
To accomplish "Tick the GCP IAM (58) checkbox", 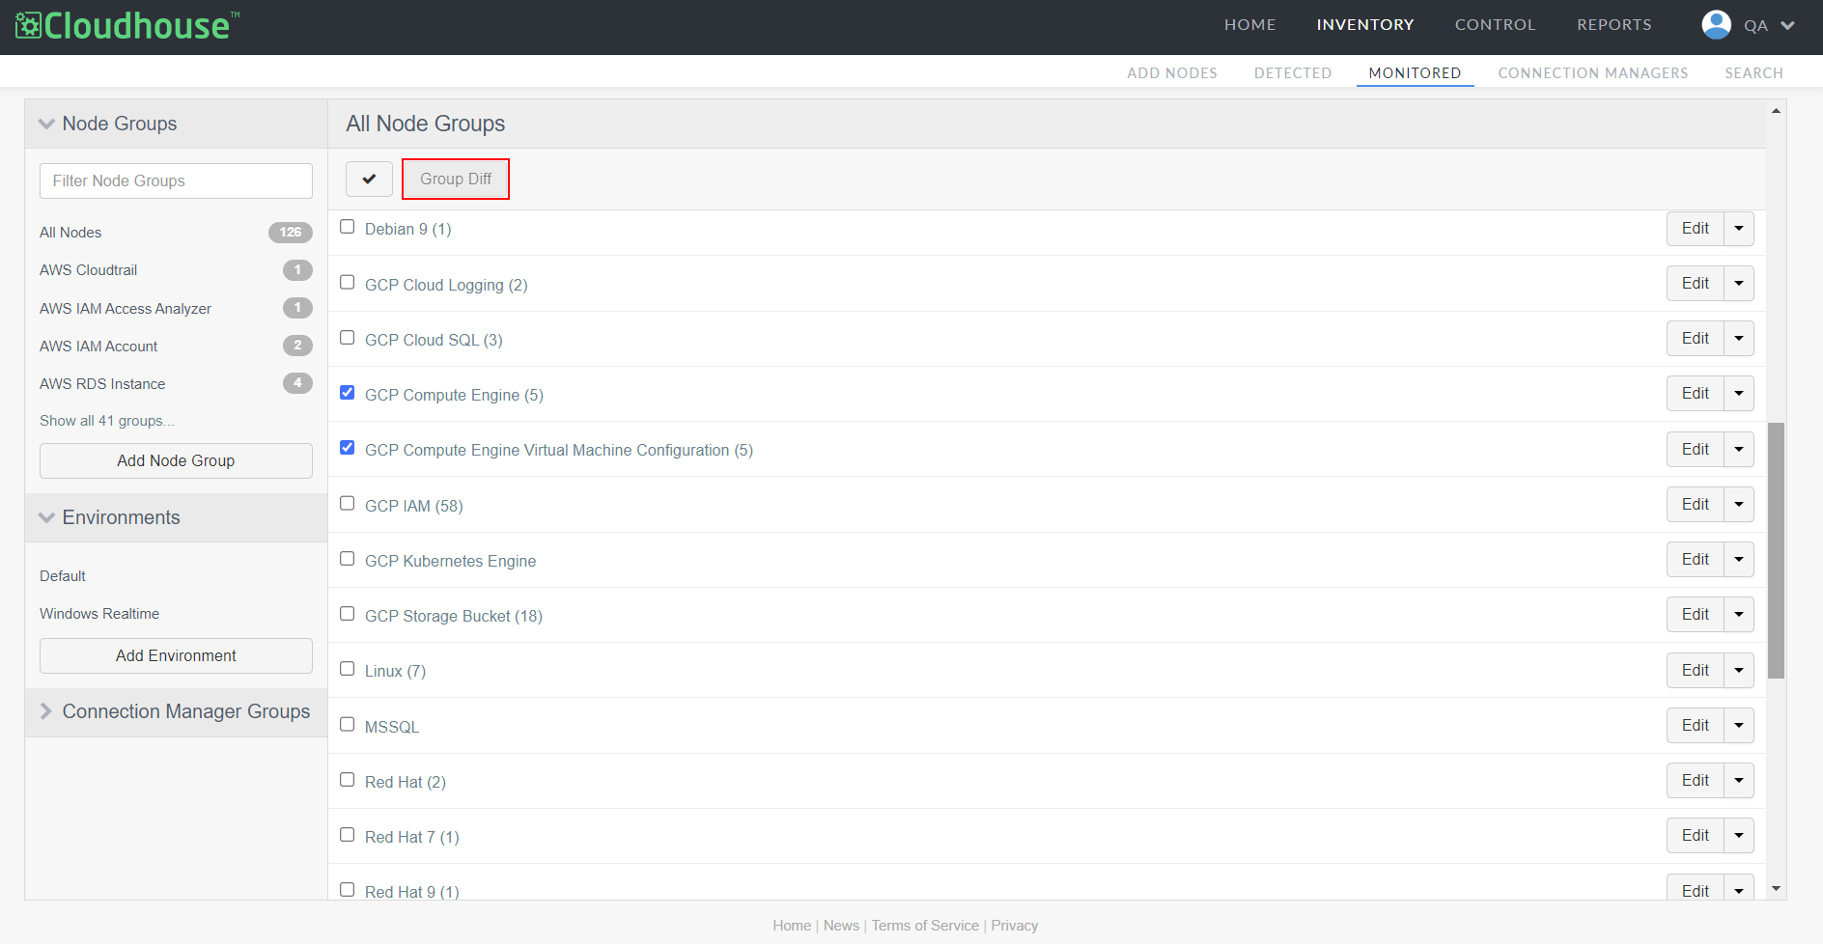I will 348,504.
